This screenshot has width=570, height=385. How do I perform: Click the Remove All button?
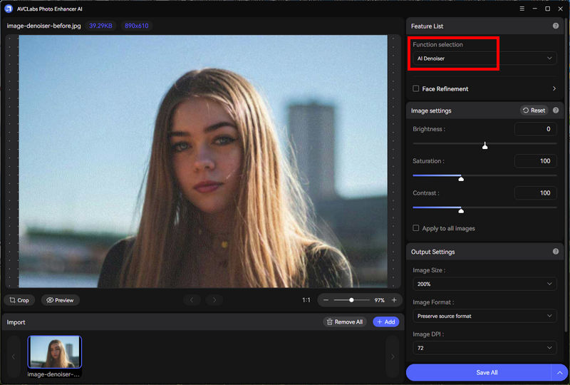344,322
